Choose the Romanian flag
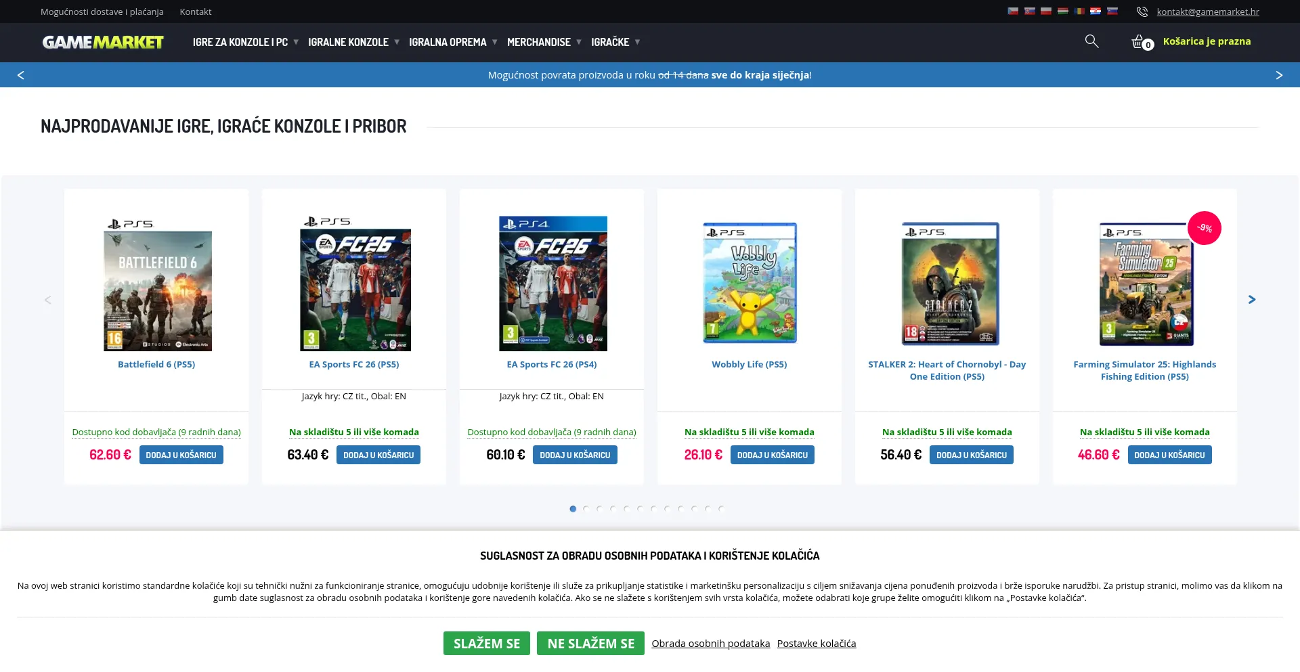1300x672 pixels. pyautogui.click(x=1079, y=12)
